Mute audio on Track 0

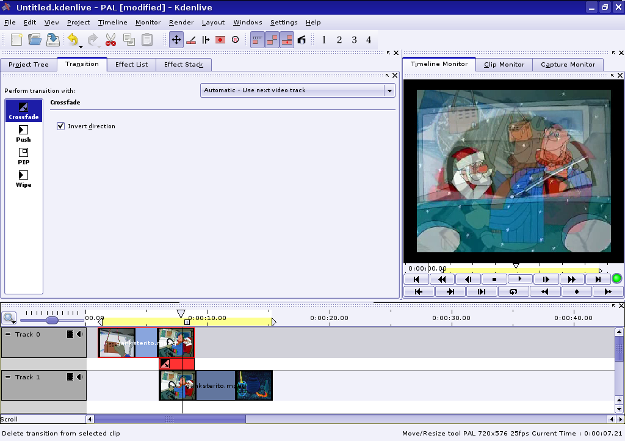click(x=80, y=334)
